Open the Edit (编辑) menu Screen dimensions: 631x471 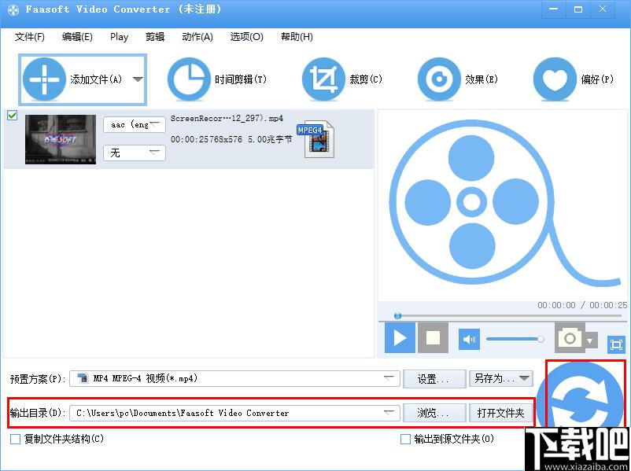pos(77,37)
